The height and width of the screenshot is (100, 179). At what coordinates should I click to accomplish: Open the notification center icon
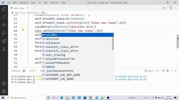[x=175, y=97]
